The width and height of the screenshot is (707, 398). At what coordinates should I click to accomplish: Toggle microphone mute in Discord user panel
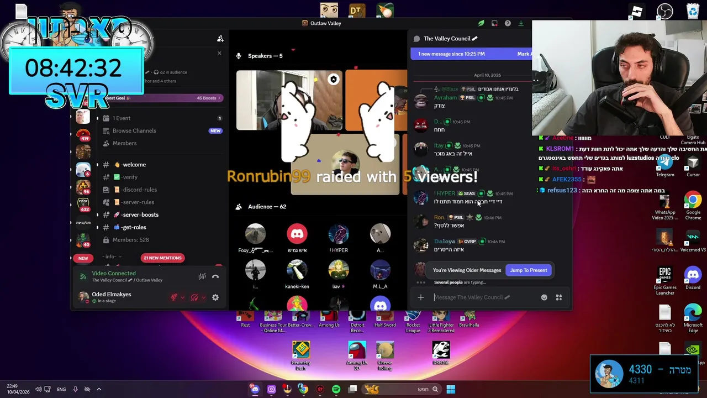pos(174,297)
